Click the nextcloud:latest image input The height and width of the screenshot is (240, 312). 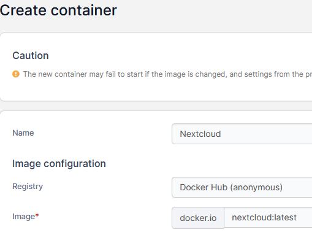tap(268, 217)
